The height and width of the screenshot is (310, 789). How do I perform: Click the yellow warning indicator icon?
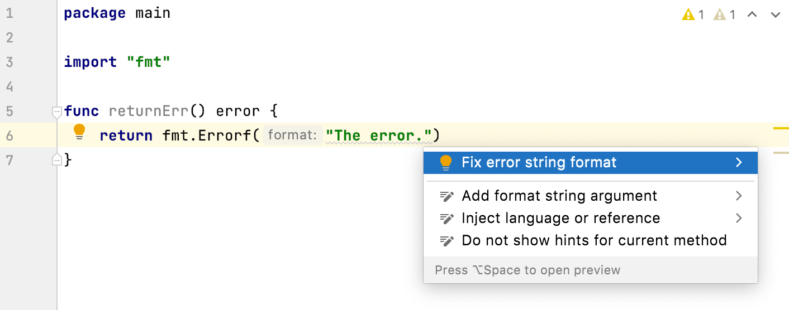coord(688,14)
